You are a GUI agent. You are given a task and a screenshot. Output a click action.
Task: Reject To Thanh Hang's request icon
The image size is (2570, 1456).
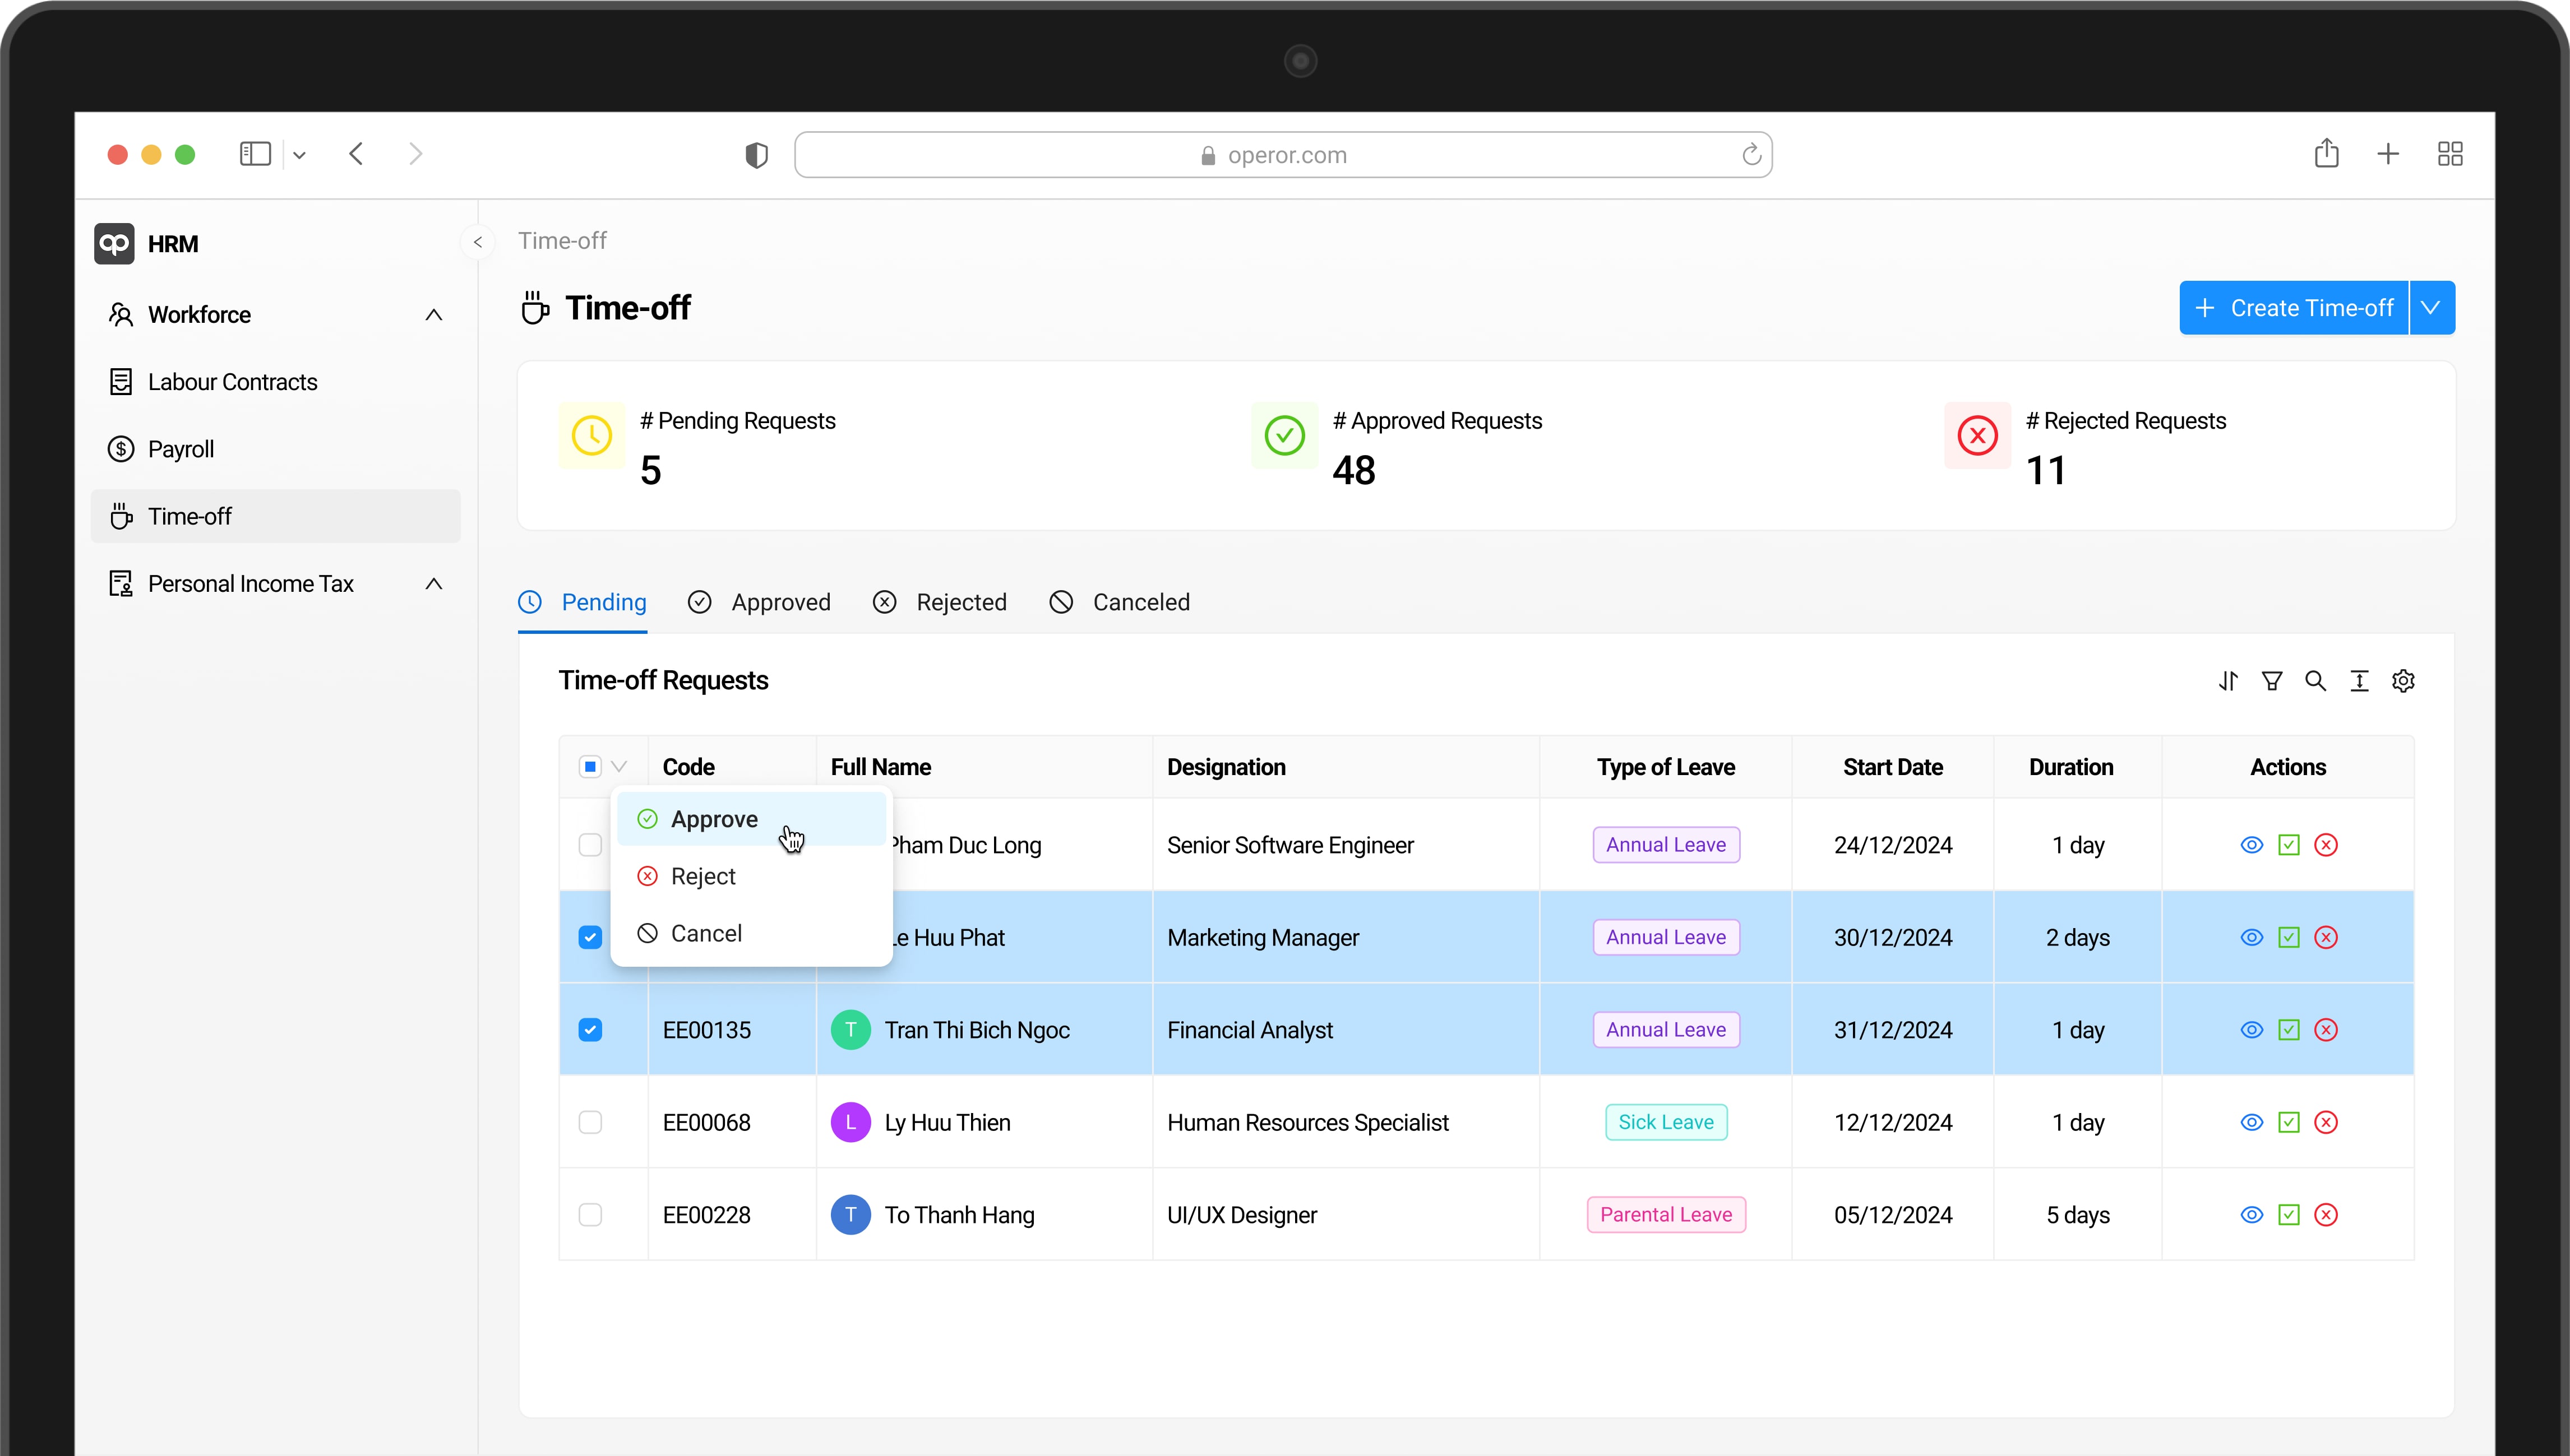(2326, 1215)
